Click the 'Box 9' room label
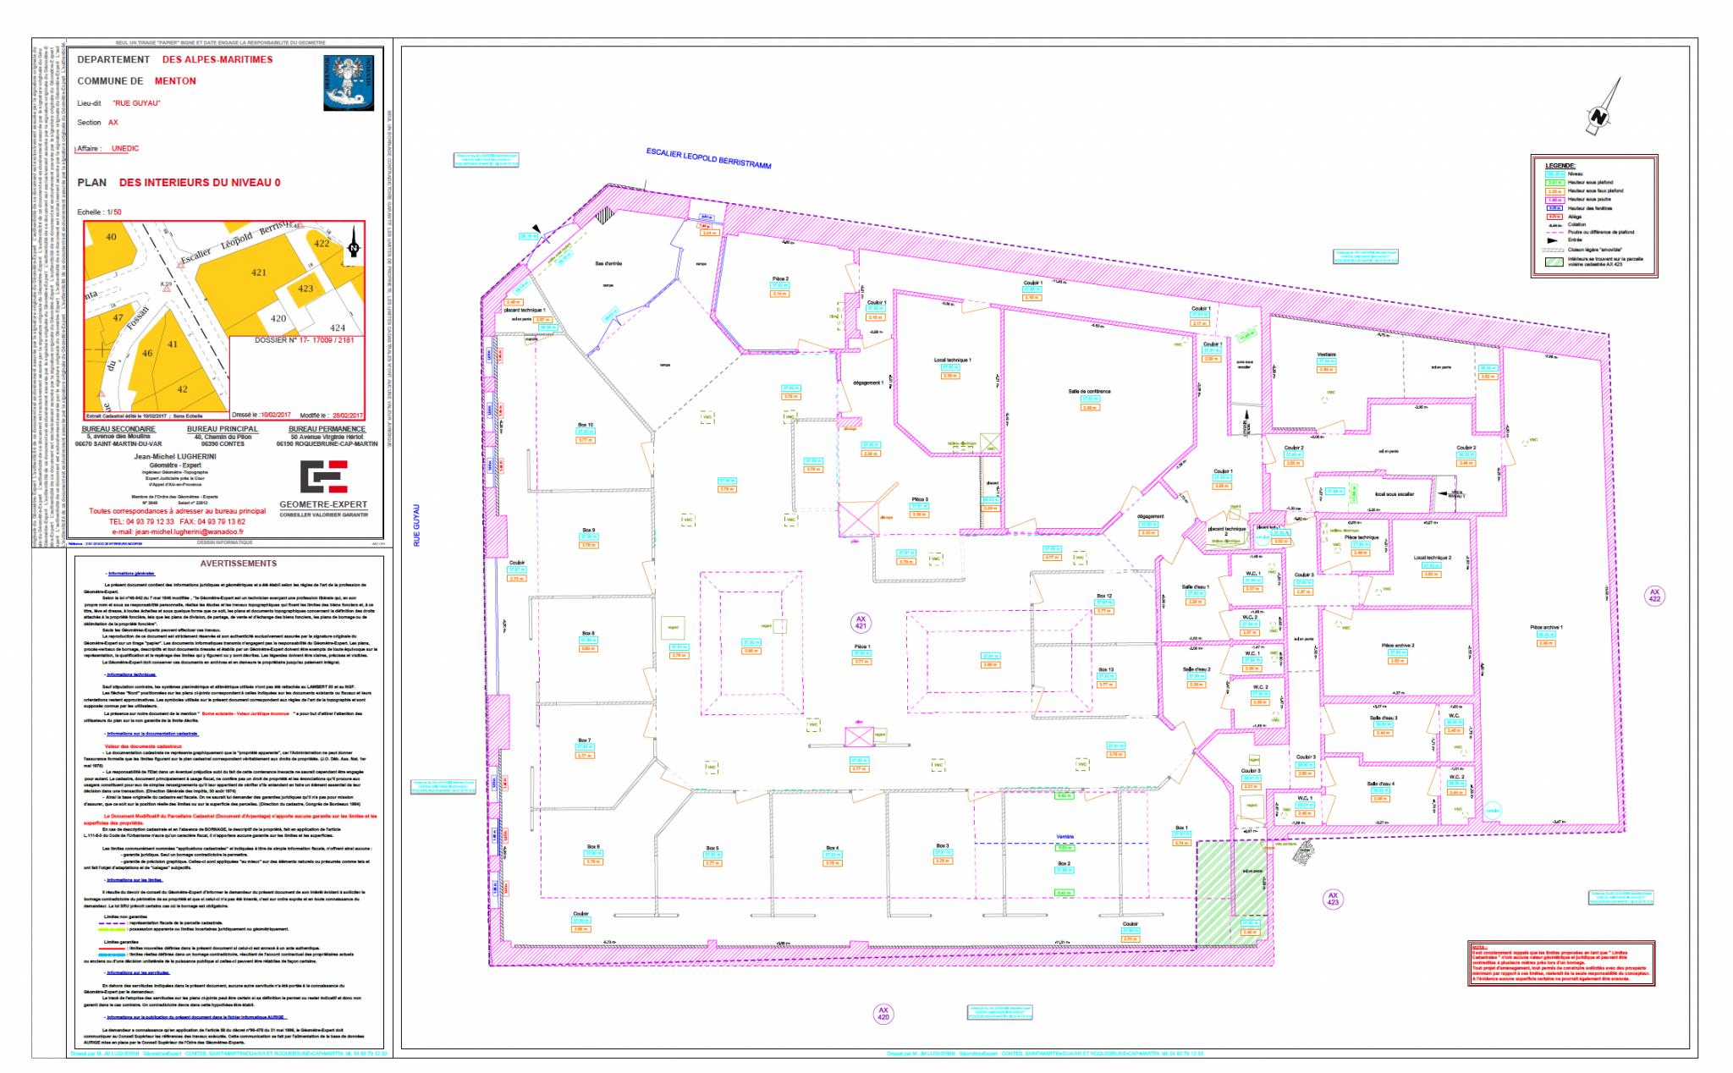The height and width of the screenshot is (1073, 1733). 588,530
